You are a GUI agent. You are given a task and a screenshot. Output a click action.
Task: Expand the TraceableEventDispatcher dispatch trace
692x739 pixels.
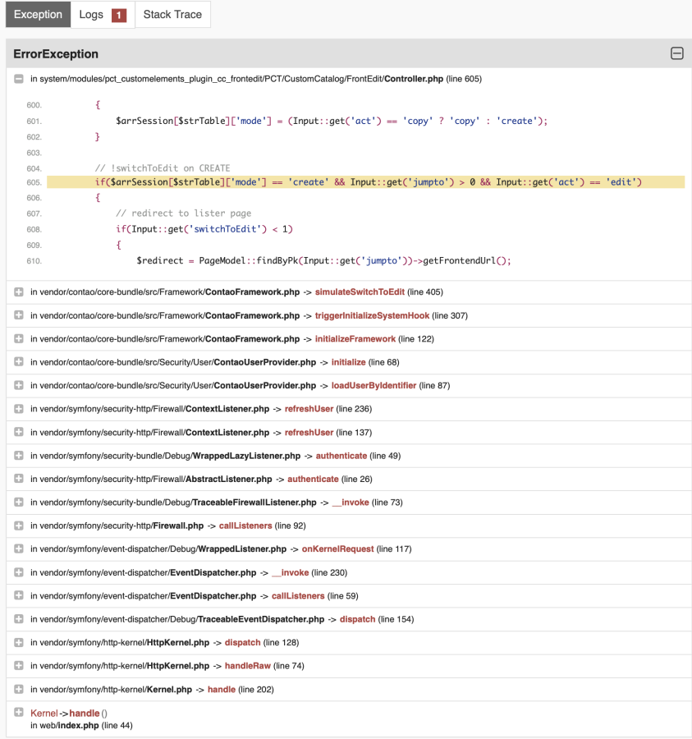click(x=19, y=619)
